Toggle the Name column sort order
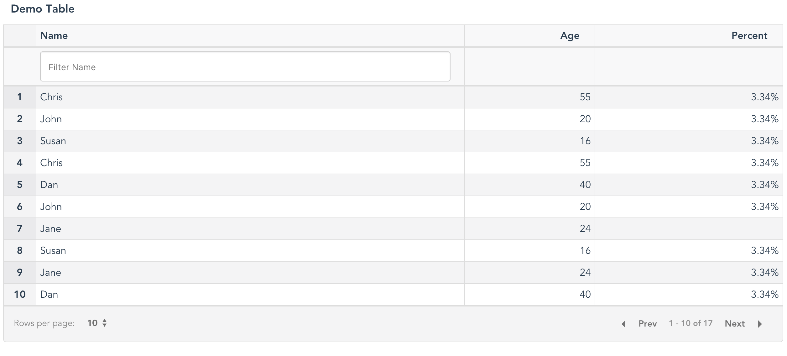The image size is (787, 356). coord(54,35)
